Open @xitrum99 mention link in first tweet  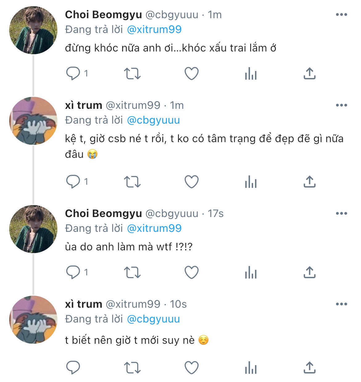pos(154,30)
